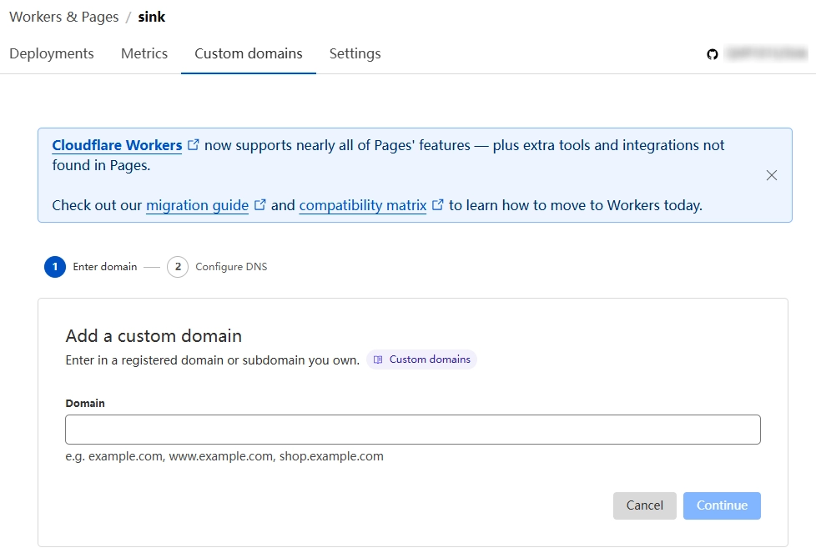Go to the Settings tab

[355, 53]
